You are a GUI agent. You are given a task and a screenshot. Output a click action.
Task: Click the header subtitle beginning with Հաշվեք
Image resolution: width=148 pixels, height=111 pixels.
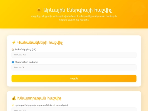(74, 18)
